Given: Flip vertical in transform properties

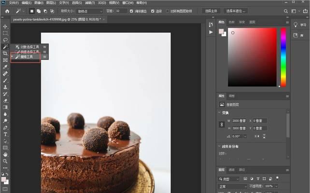Looking at the screenshot, I should pos(264,136).
